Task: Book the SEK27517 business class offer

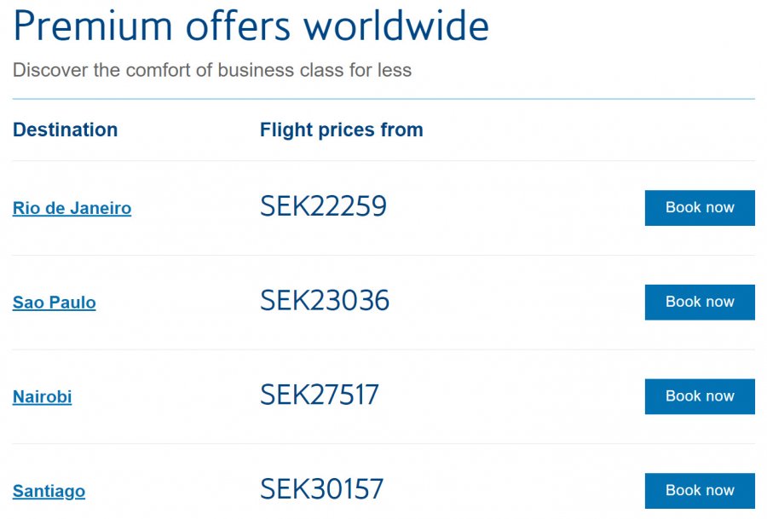Action: click(x=699, y=396)
